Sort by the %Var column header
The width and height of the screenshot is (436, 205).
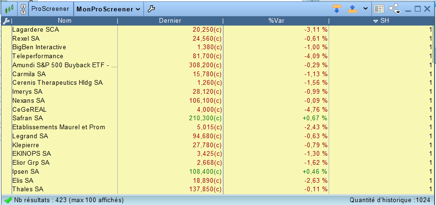coord(276,21)
